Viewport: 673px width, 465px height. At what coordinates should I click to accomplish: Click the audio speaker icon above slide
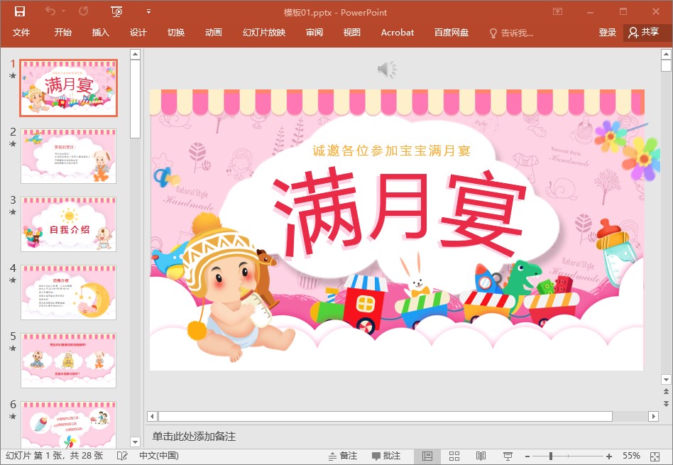(386, 69)
